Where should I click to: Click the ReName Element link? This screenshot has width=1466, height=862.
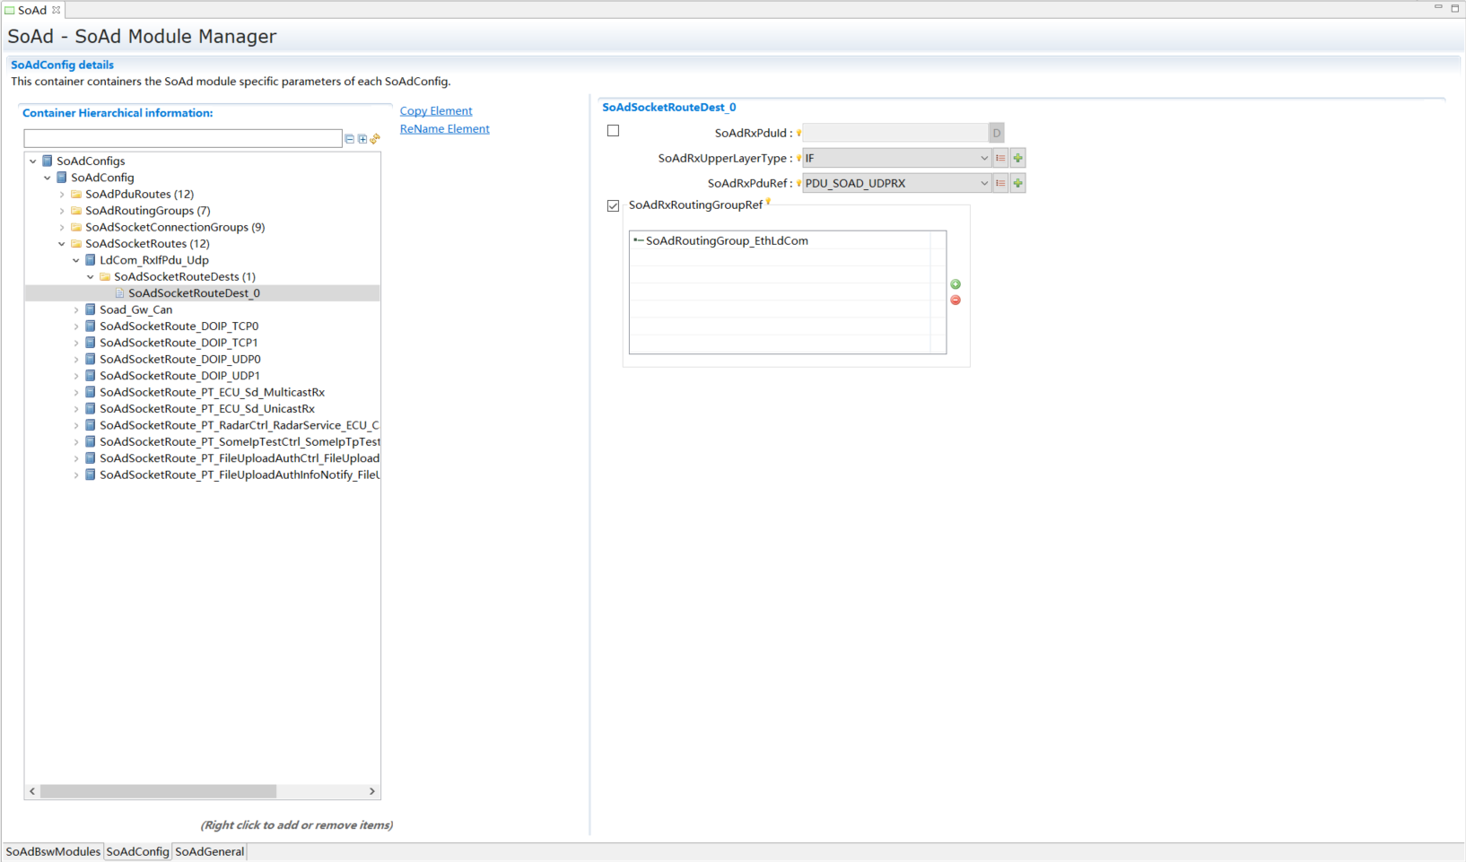(445, 129)
